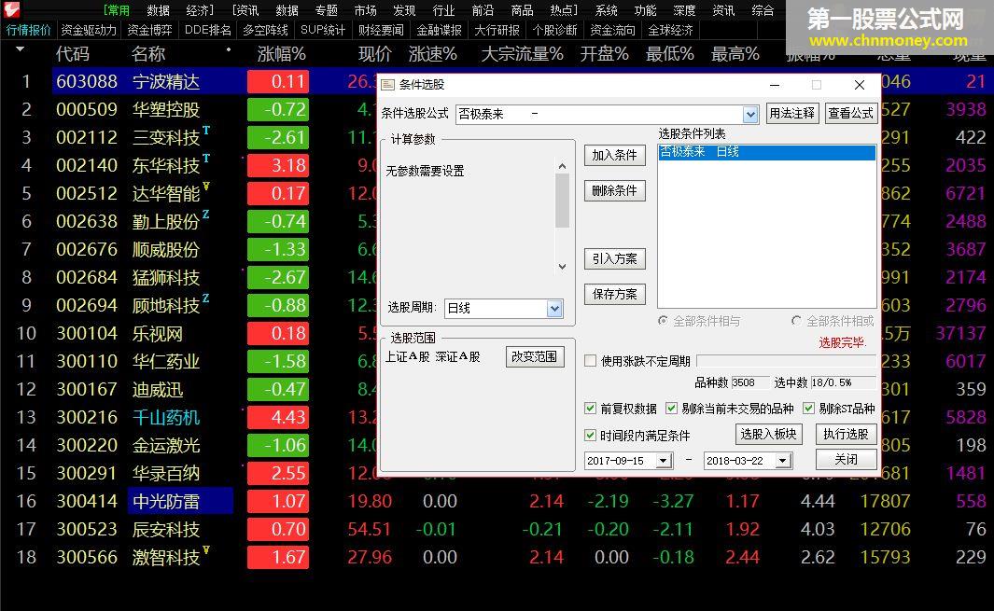Switch to 个股诊断 tab
This screenshot has height=611, width=994.
(x=554, y=30)
